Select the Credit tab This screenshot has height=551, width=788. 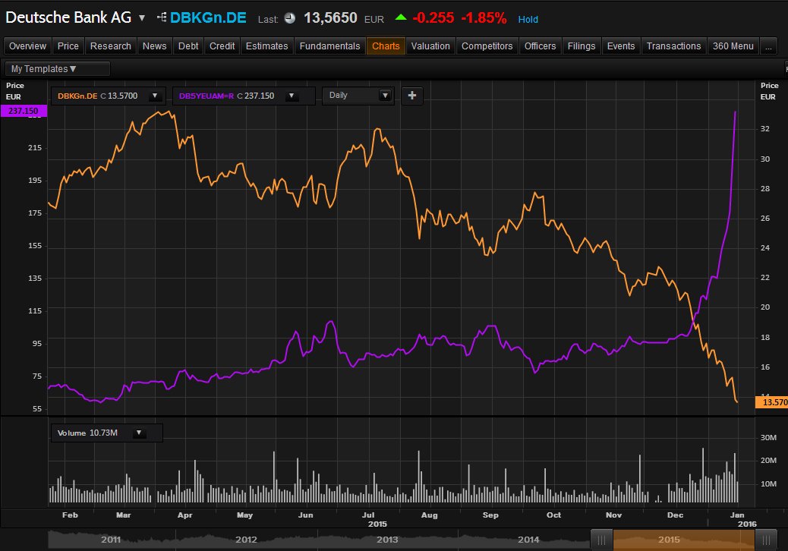[x=222, y=46]
